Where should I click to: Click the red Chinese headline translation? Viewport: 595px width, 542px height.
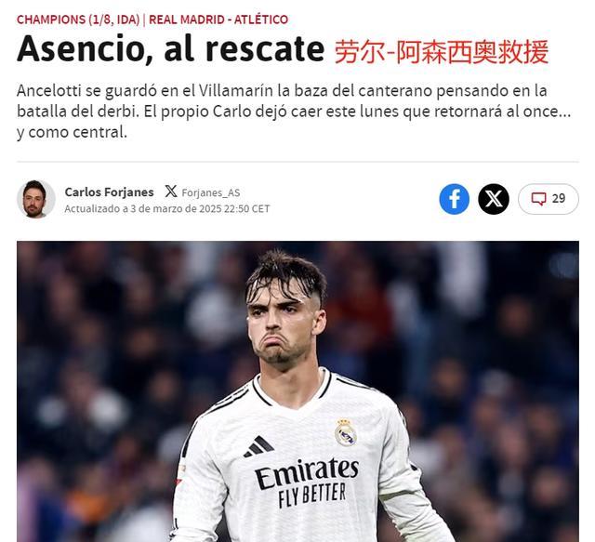tap(442, 52)
